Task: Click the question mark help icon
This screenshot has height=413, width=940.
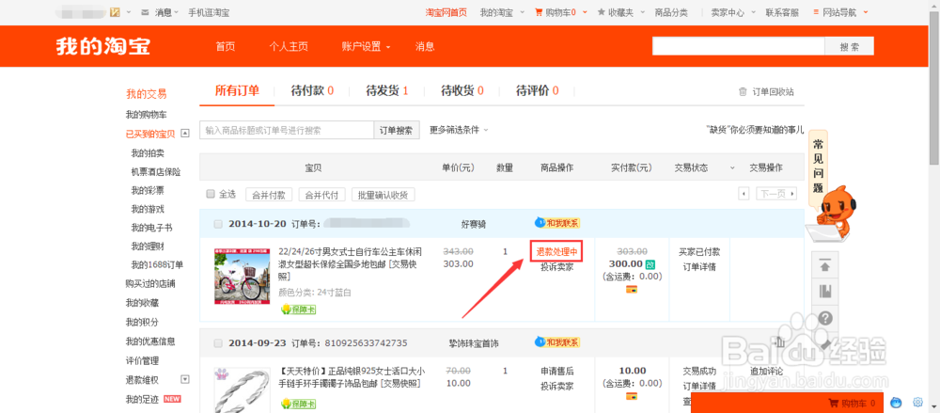Action: pyautogui.click(x=825, y=318)
